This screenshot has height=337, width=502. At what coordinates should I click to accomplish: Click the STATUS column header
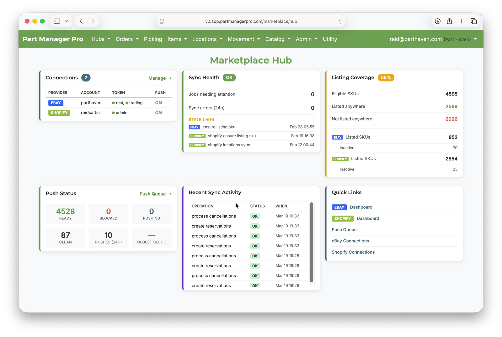(257, 206)
